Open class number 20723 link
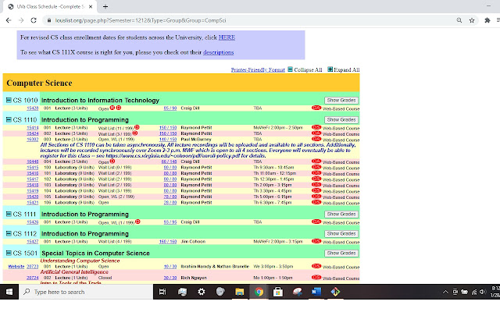Image resolution: width=500 pixels, height=312 pixels. (x=33, y=267)
